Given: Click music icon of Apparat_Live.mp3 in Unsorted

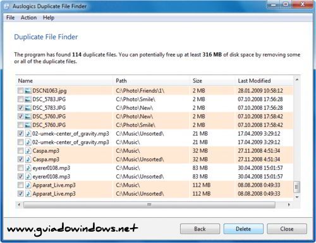Looking at the screenshot, I should tap(28, 194).
